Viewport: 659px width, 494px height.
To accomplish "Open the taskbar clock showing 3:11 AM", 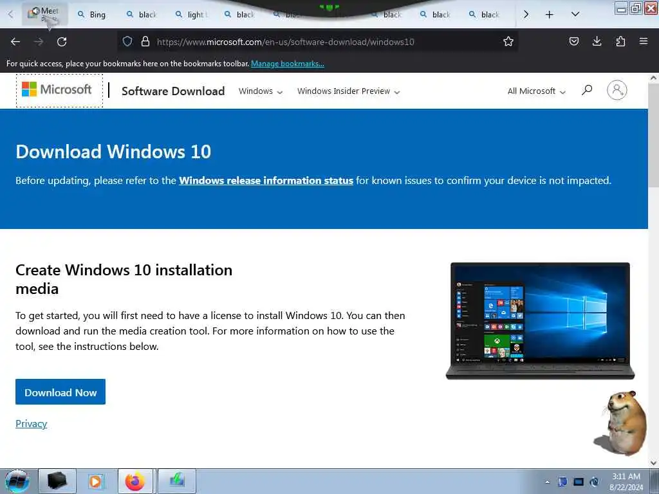I will point(626,481).
